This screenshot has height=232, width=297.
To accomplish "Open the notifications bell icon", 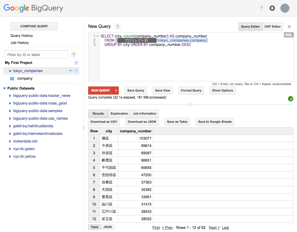I will tap(272, 8).
